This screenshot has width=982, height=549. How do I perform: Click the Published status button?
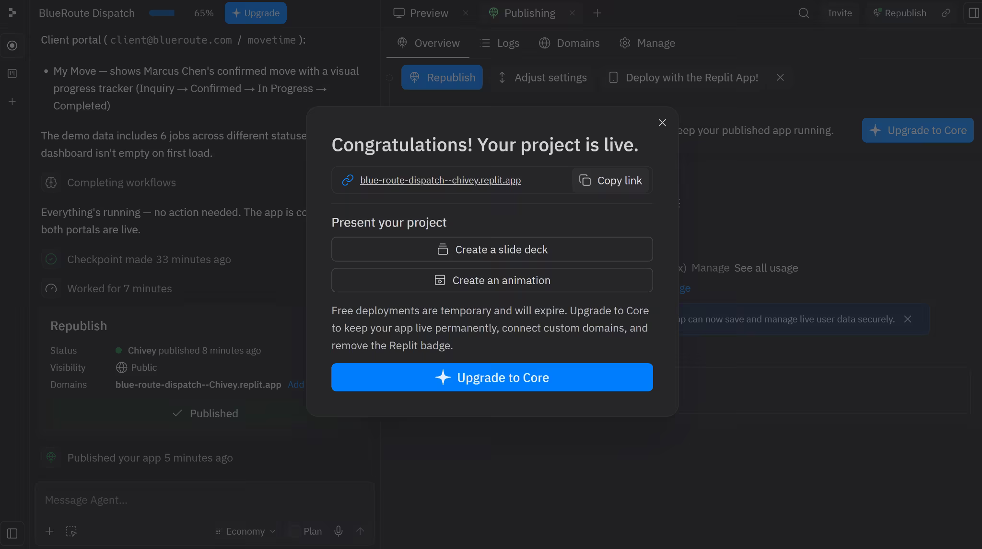click(205, 413)
